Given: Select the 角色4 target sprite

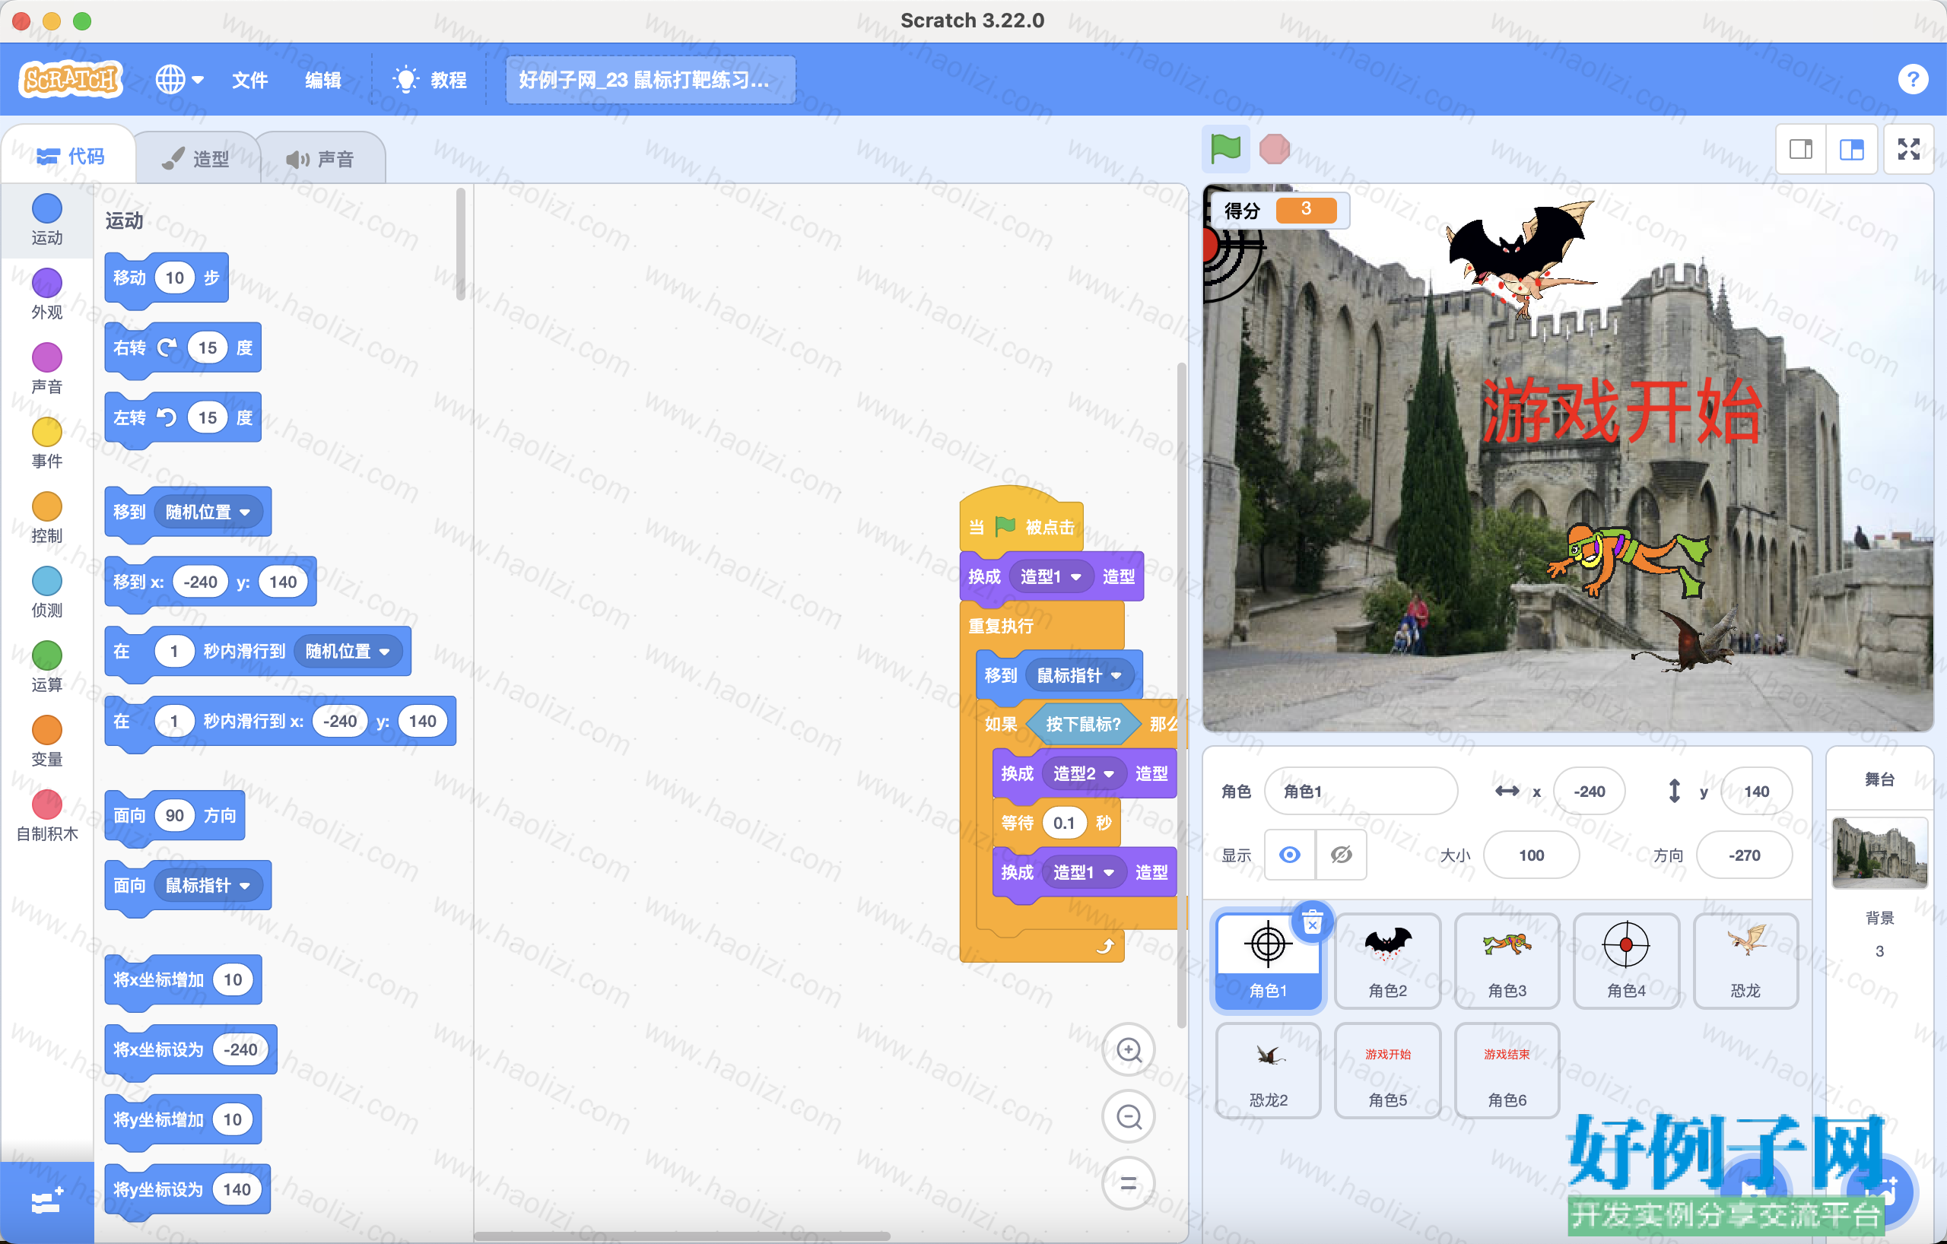Looking at the screenshot, I should click(1626, 960).
